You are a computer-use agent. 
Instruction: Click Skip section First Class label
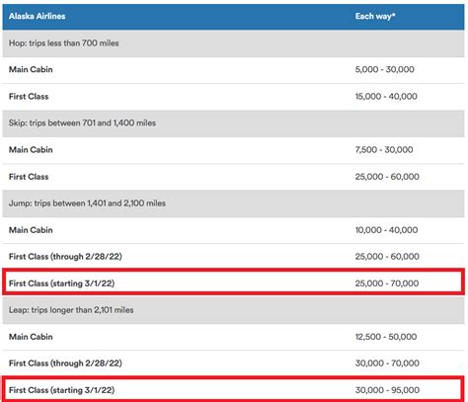pyautogui.click(x=29, y=177)
